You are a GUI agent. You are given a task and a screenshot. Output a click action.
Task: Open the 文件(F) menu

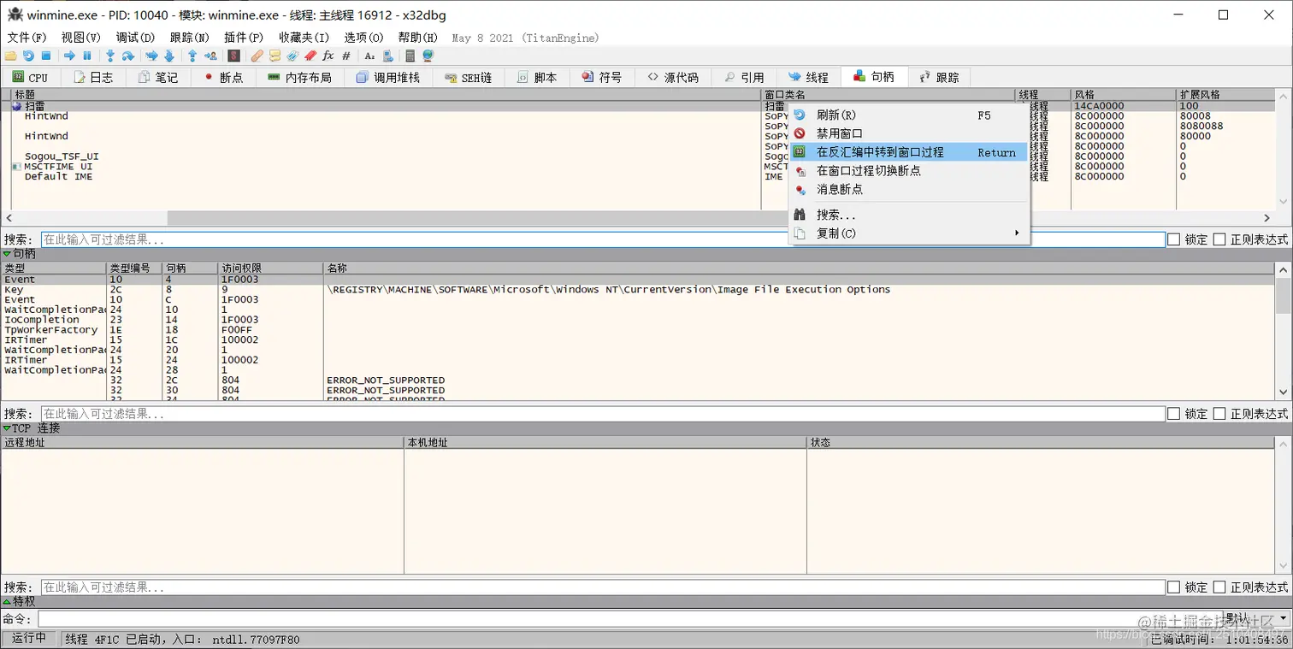point(27,38)
